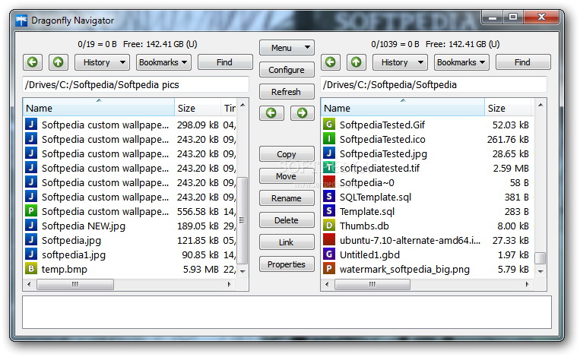Screen dimensions: 580x357
Task: Sort right pane by Size column
Action: click(509, 107)
